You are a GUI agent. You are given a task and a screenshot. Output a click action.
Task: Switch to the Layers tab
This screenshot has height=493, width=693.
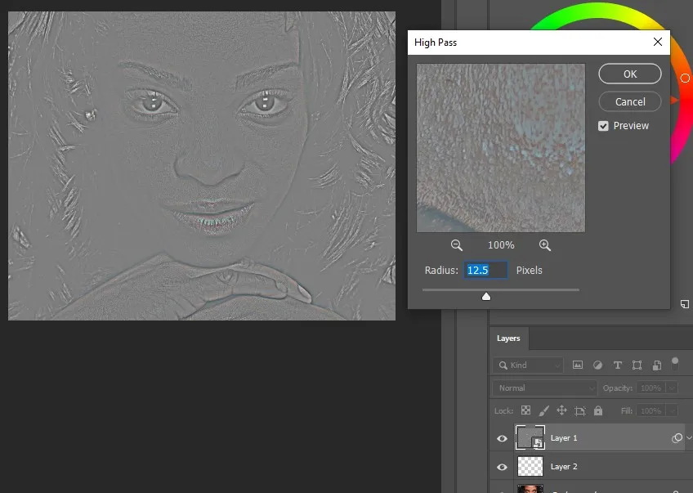coord(508,338)
